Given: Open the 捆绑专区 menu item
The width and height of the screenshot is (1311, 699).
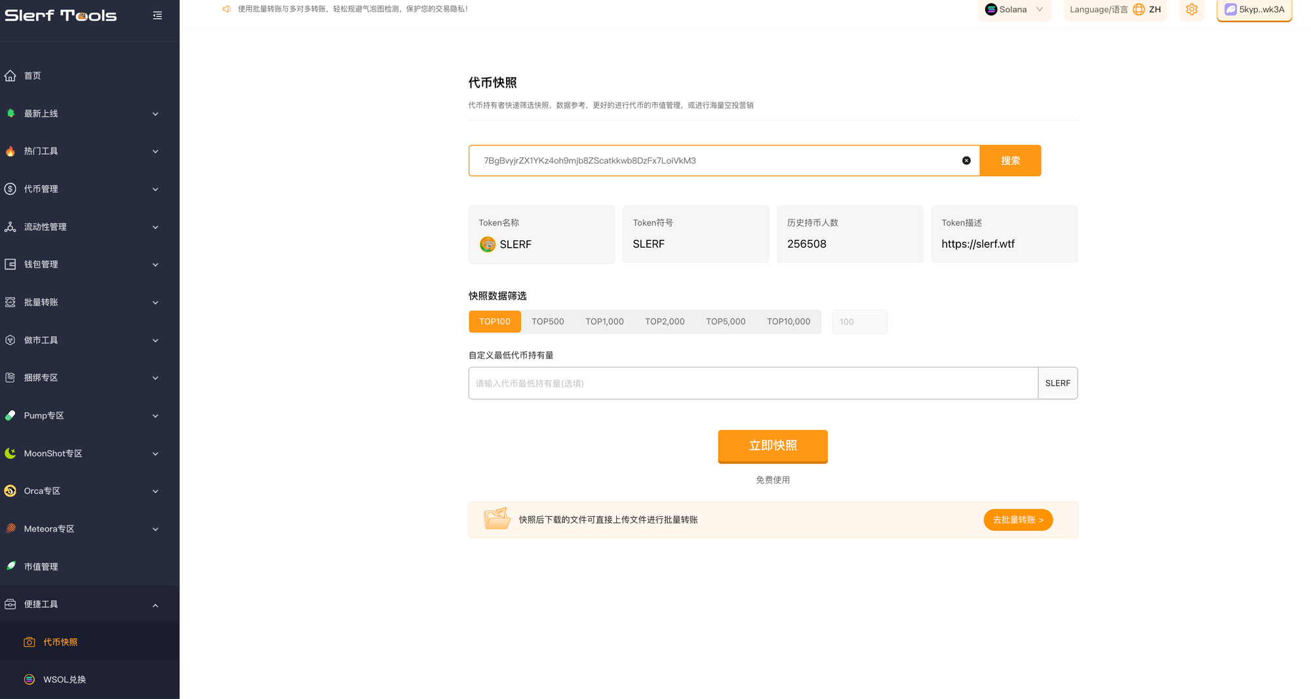Looking at the screenshot, I should tap(90, 378).
